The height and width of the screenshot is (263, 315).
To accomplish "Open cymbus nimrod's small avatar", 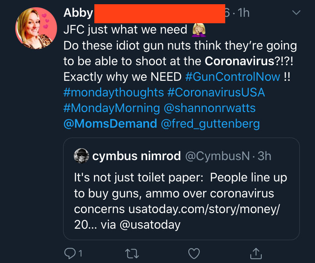I will (81, 156).
